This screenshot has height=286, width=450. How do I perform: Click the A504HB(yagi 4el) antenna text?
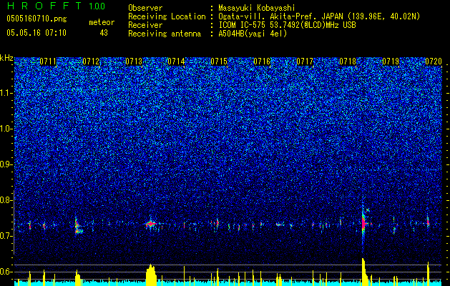click(253, 34)
